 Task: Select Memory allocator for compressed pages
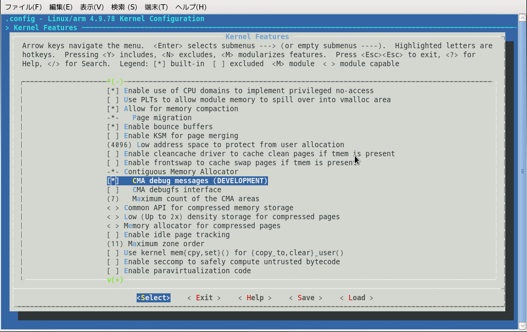point(194,226)
